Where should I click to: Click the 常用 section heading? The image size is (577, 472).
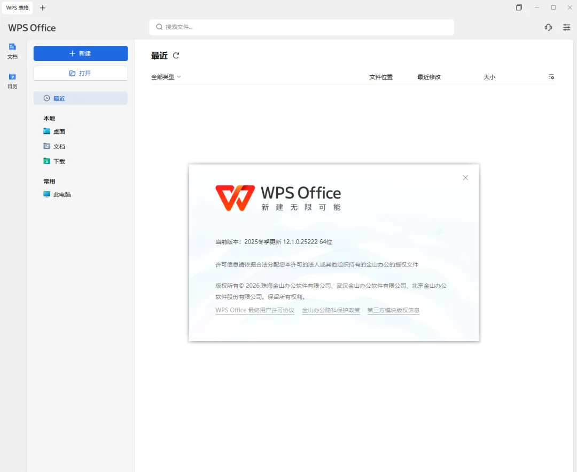coord(49,182)
